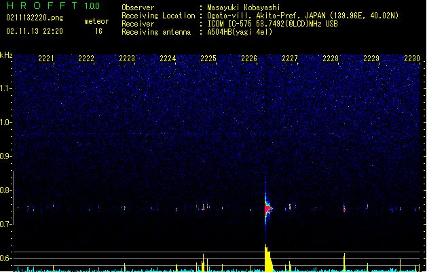
Task: Click the 2221 time marker
Action: point(46,58)
